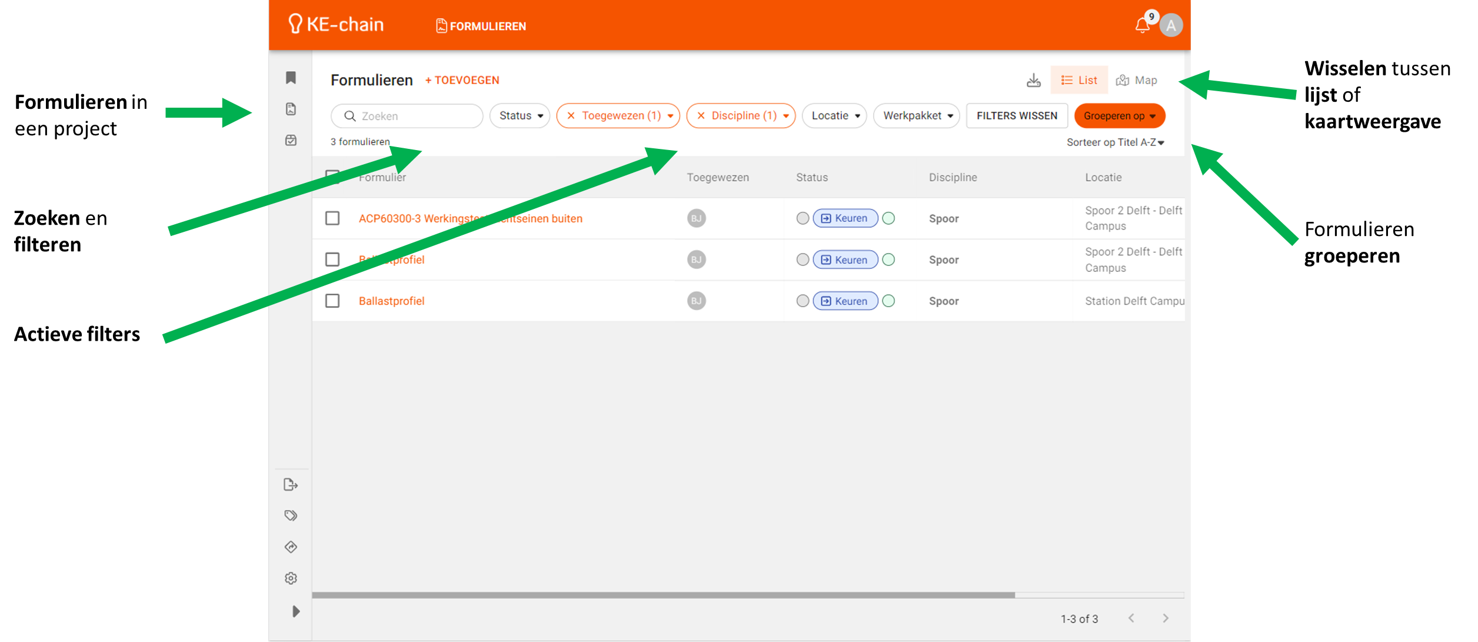Click the download export icon
This screenshot has width=1478, height=642.
1033,80
